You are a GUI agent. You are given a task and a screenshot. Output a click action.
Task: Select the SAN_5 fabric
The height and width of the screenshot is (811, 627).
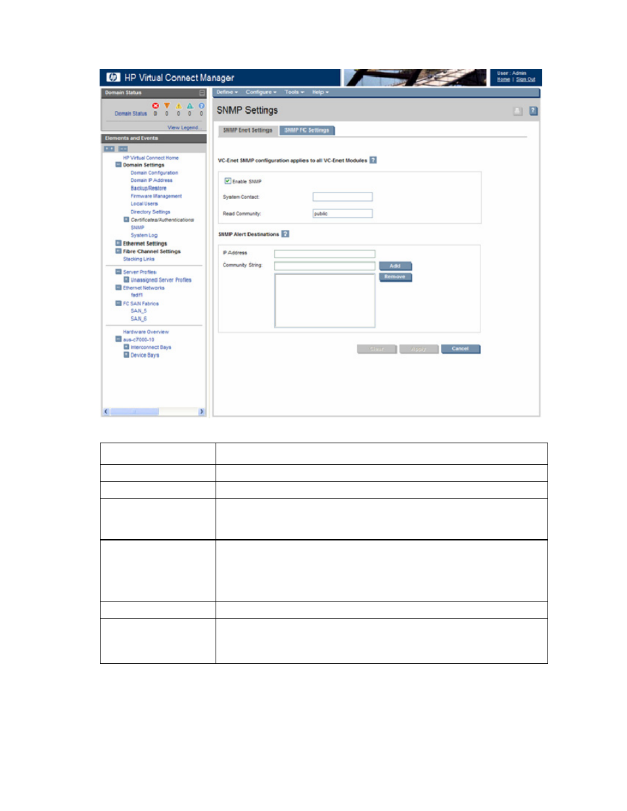[139, 311]
